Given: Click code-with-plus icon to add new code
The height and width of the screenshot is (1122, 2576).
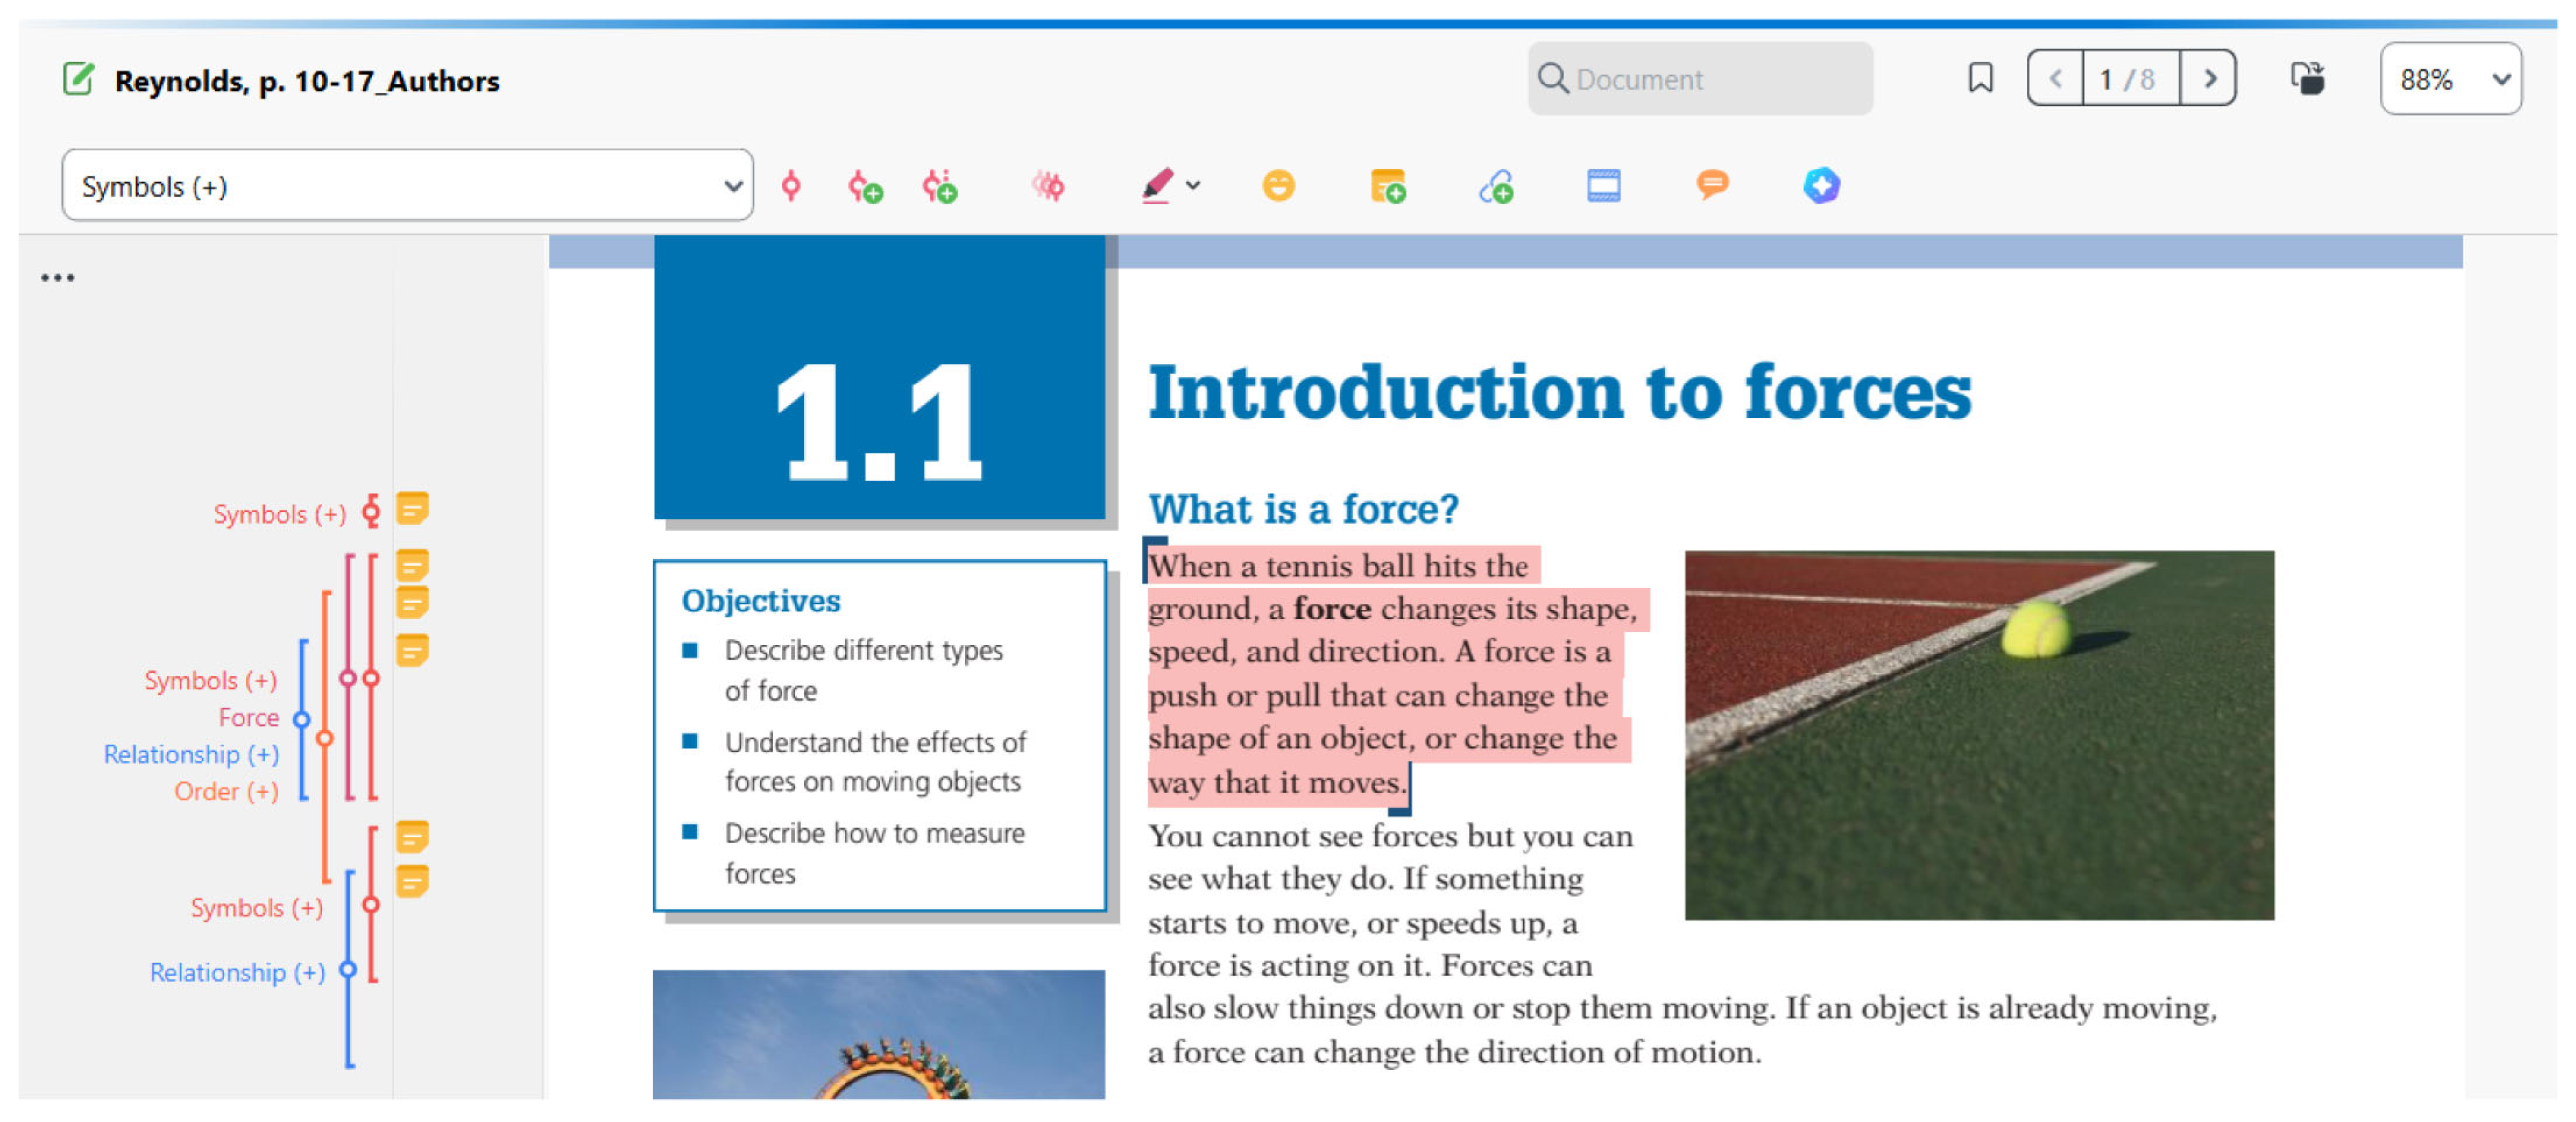Looking at the screenshot, I should pyautogui.click(x=865, y=186).
